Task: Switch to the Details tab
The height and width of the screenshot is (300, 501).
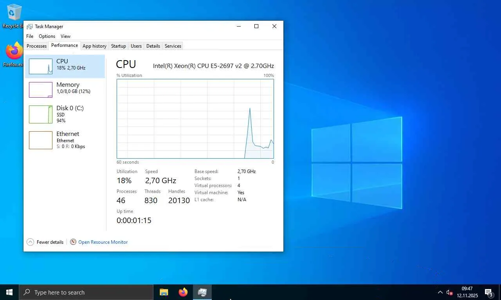Action: (153, 46)
